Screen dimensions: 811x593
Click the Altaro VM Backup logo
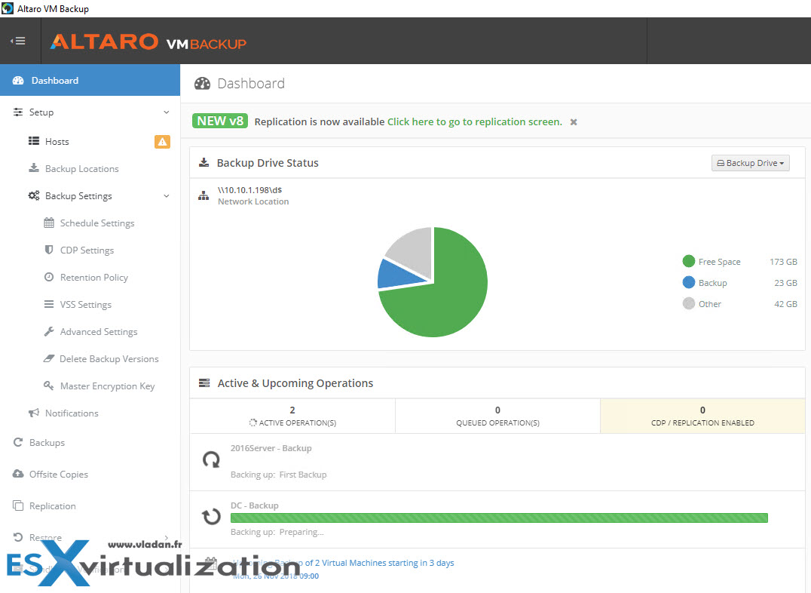click(148, 42)
